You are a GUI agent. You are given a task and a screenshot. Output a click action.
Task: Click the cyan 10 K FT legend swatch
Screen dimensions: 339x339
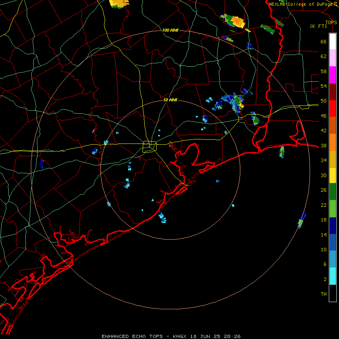click(x=333, y=276)
